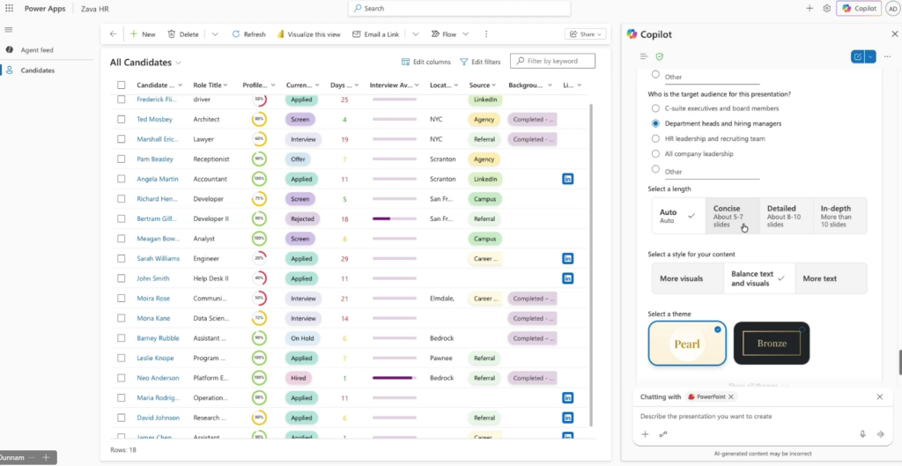Open Agent feed in the left navigation
902x466 pixels.
(37, 50)
